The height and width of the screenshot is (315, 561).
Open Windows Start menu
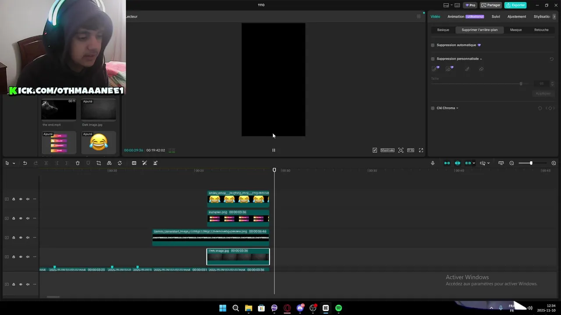point(223,308)
